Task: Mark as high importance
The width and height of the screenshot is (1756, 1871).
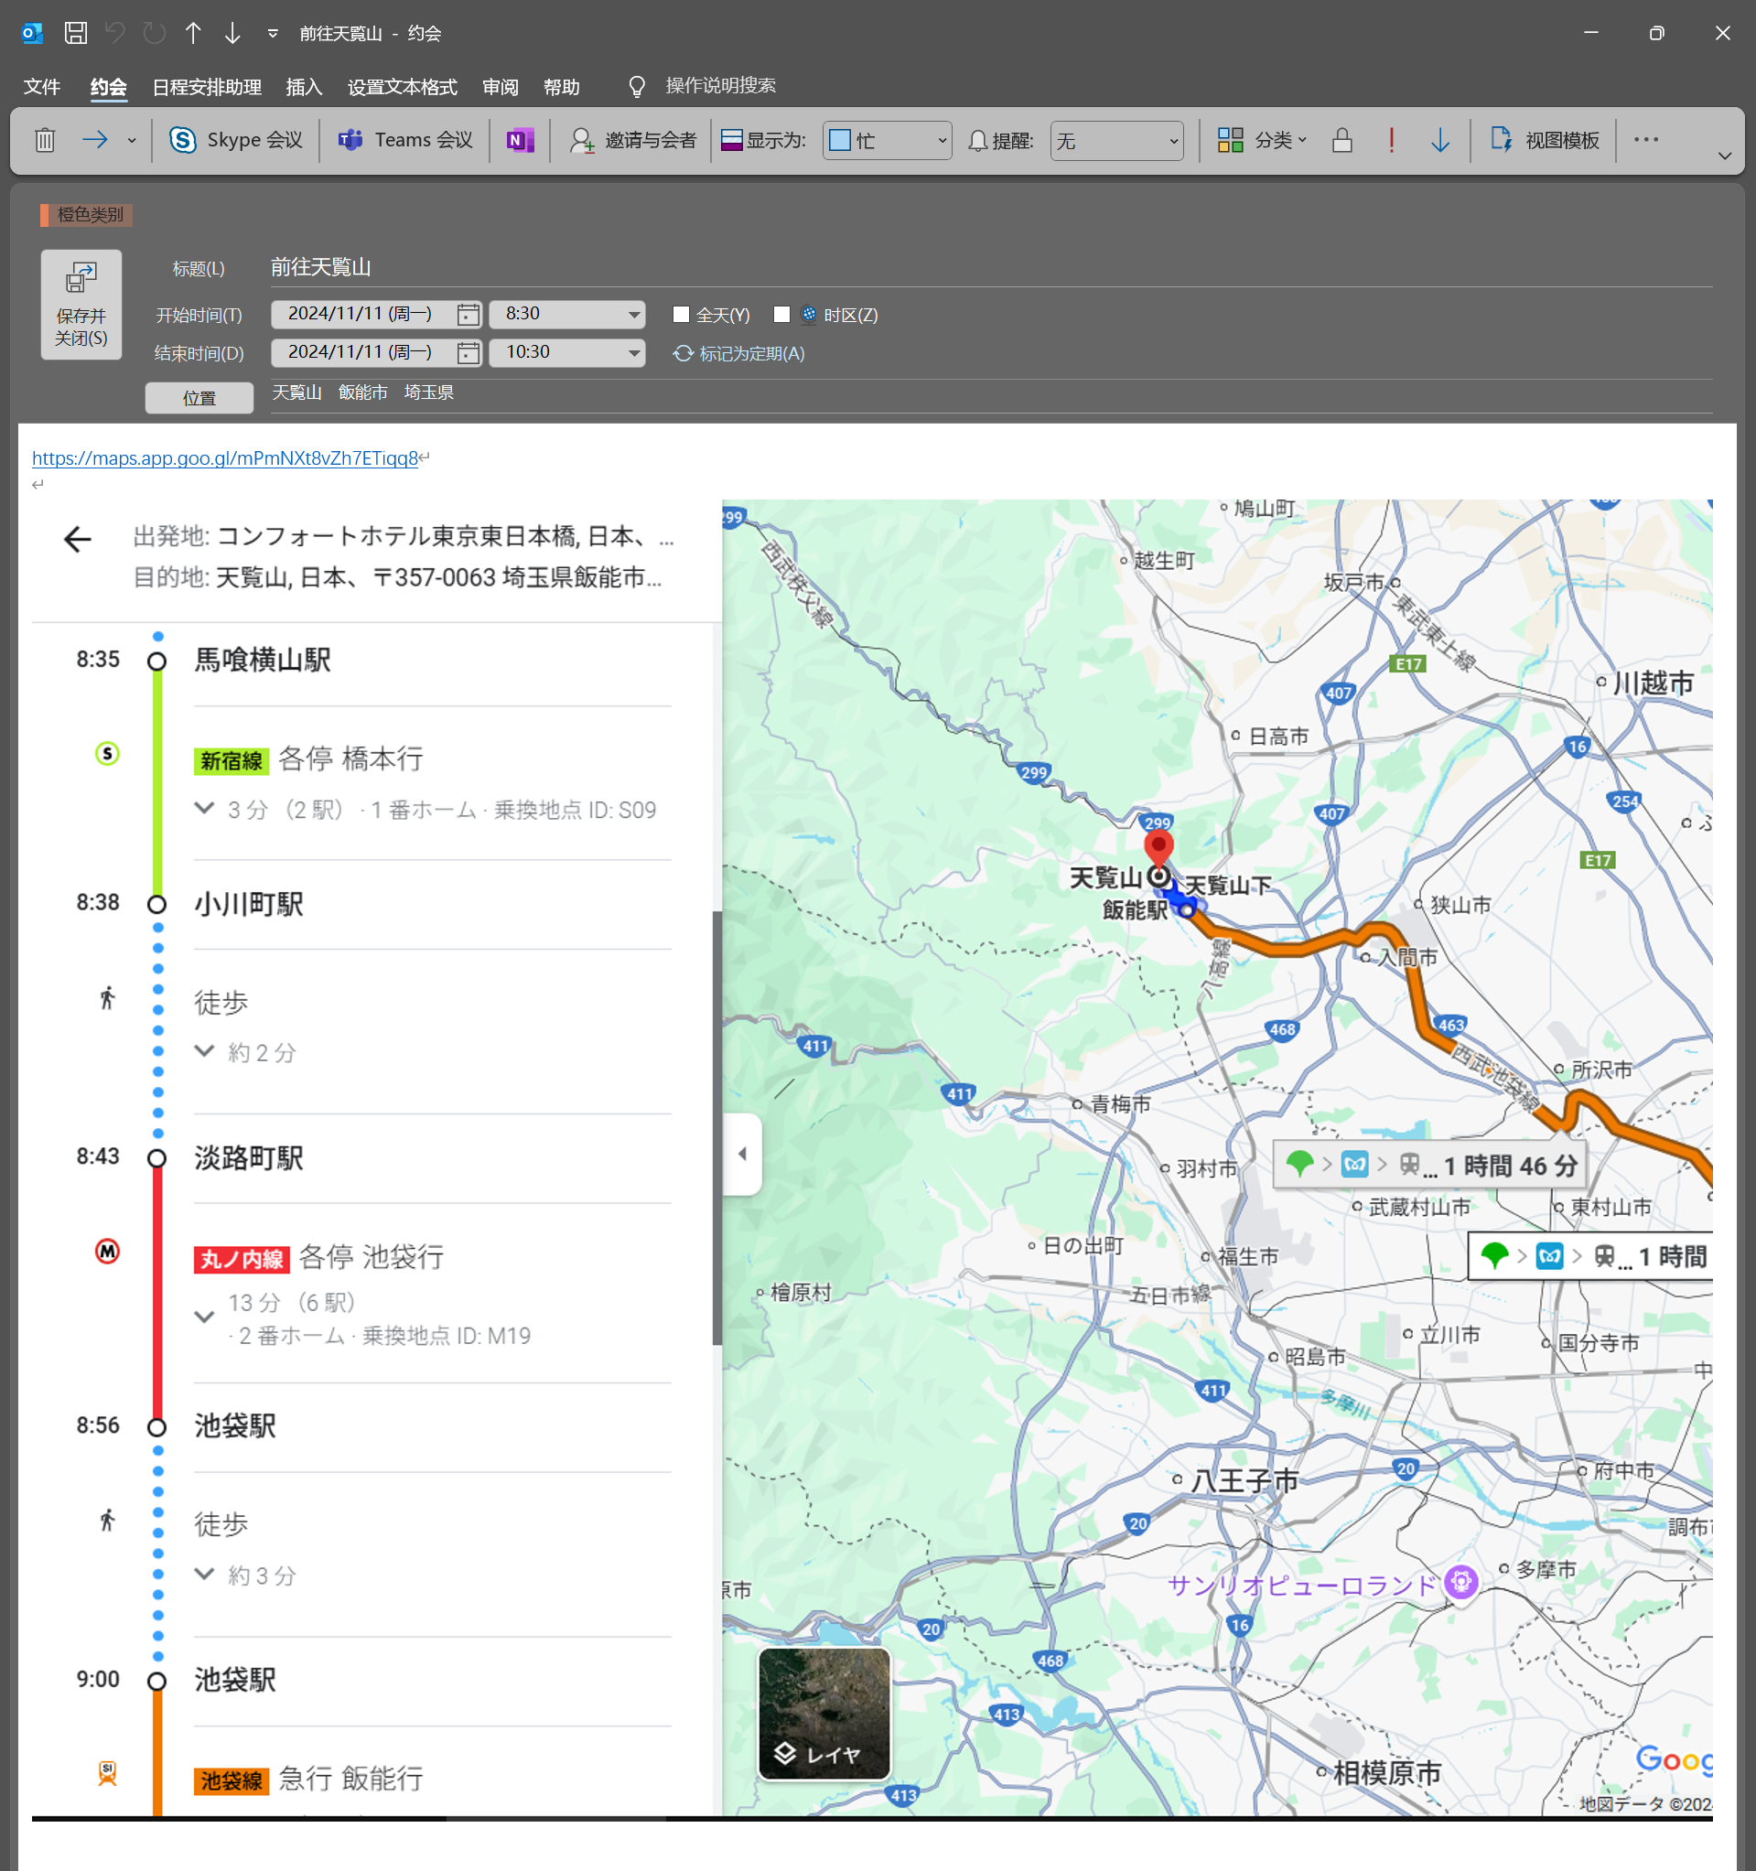Action: click(1391, 140)
